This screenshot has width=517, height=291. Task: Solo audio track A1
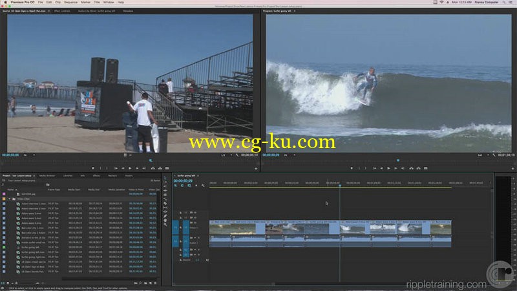pyautogui.click(x=198, y=237)
